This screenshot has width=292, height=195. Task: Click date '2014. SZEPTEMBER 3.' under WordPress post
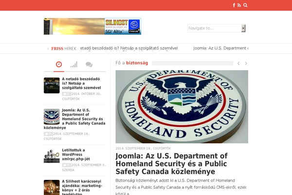[89, 165]
